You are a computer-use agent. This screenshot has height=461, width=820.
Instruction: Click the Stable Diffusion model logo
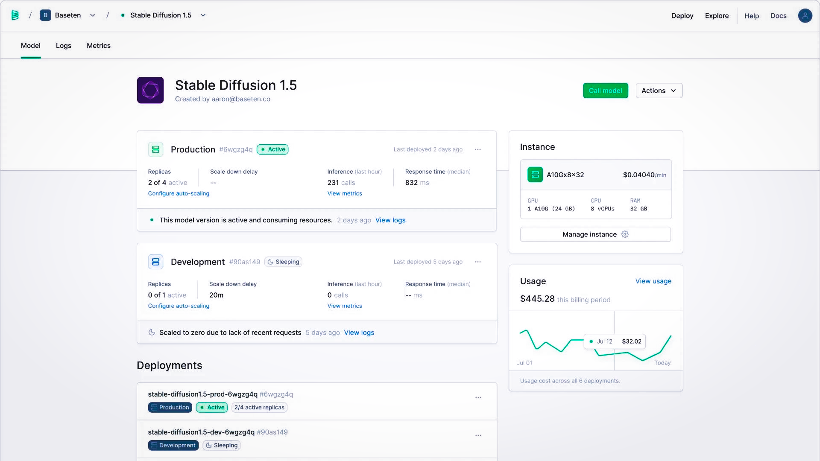[150, 90]
